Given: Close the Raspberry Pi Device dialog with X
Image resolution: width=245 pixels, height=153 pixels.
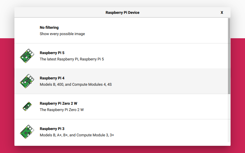Looking at the screenshot, I should [222, 13].
